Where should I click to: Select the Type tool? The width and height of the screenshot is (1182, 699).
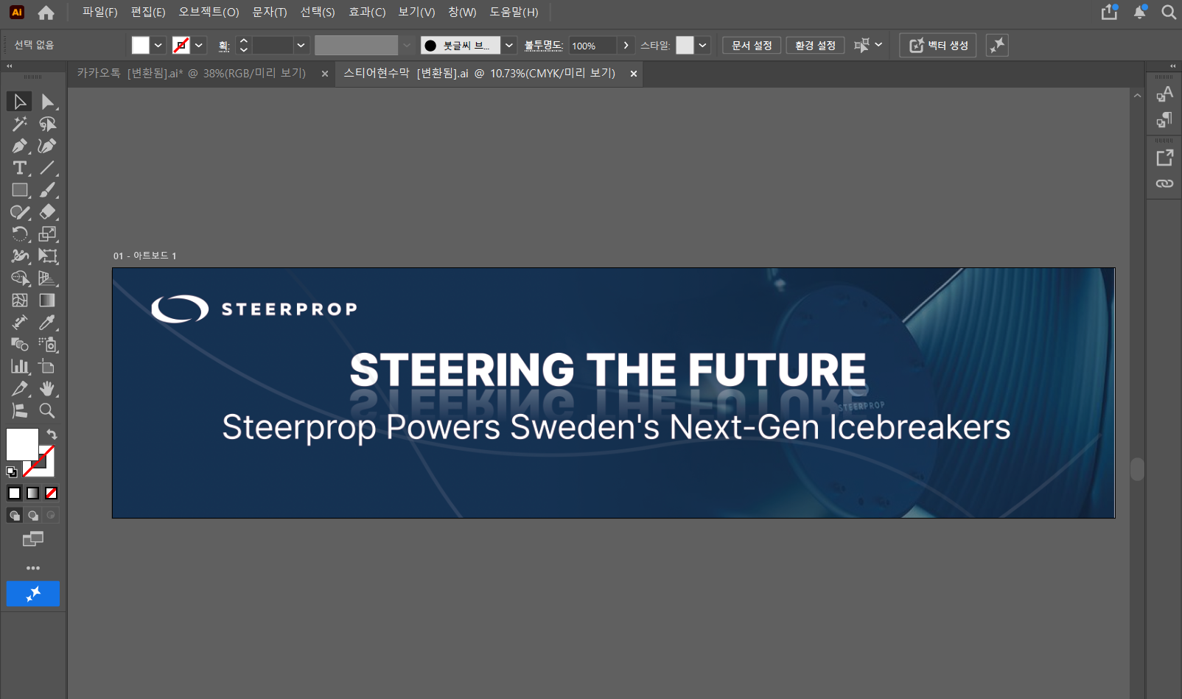point(20,168)
